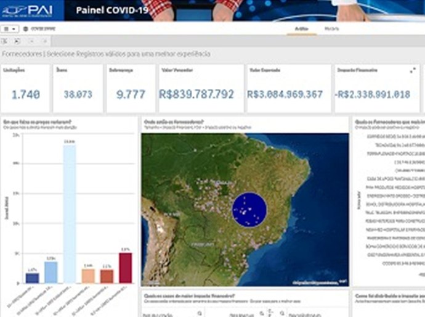Click the globe icon beside the app name

[x=26, y=29]
